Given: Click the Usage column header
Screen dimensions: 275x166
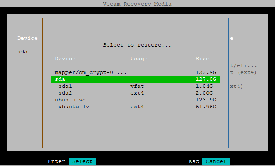Looking at the screenshot, I should pyautogui.click(x=139, y=59).
